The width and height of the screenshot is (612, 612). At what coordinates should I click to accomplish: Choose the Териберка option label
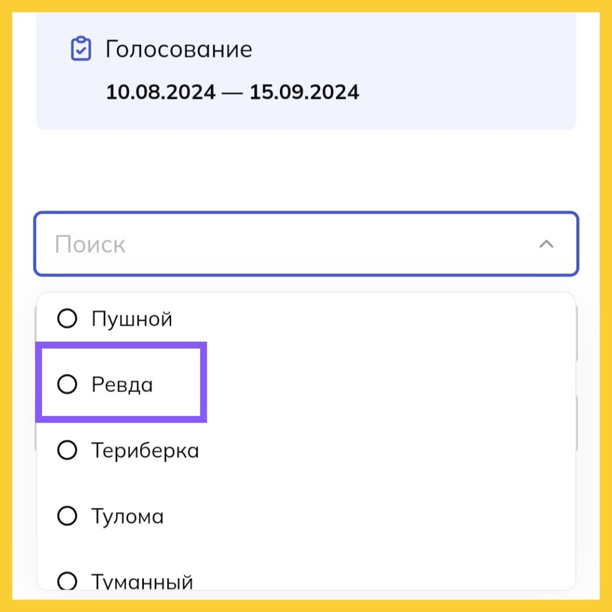145,451
